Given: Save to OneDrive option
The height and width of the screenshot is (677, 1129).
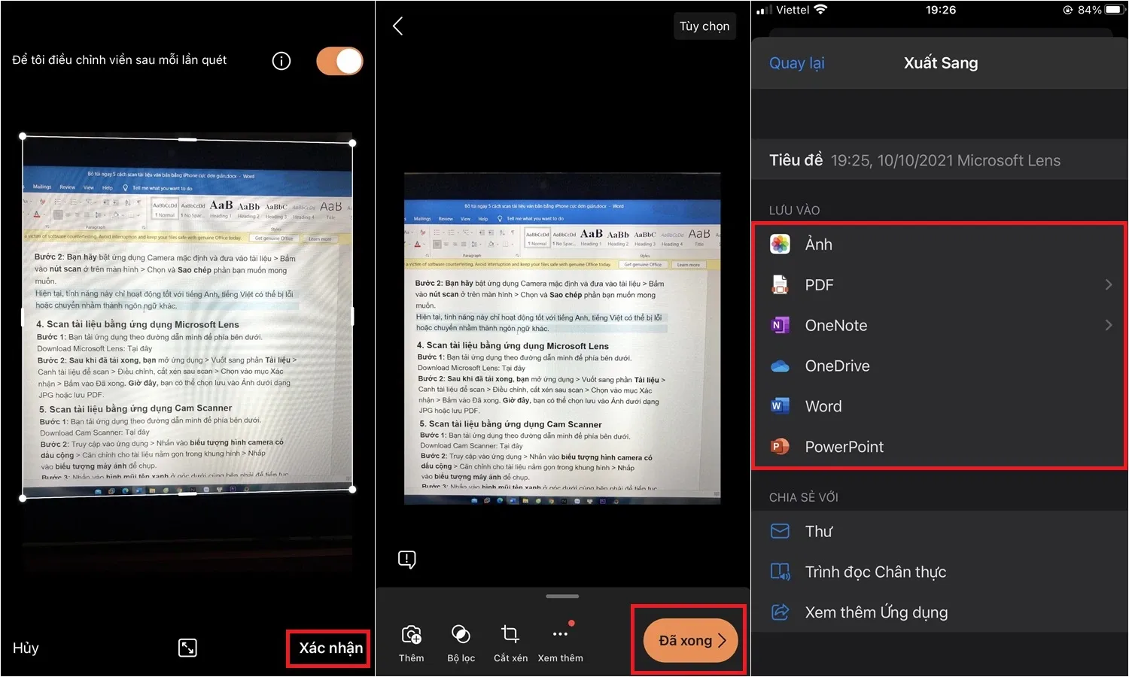Looking at the screenshot, I should tap(939, 366).
